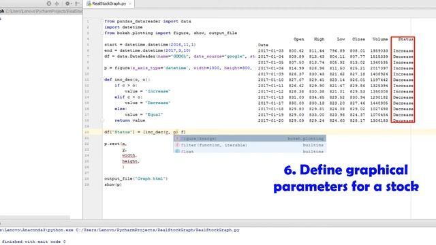
Task: Collapse the import block fold at line 1
Action: (x=102, y=21)
